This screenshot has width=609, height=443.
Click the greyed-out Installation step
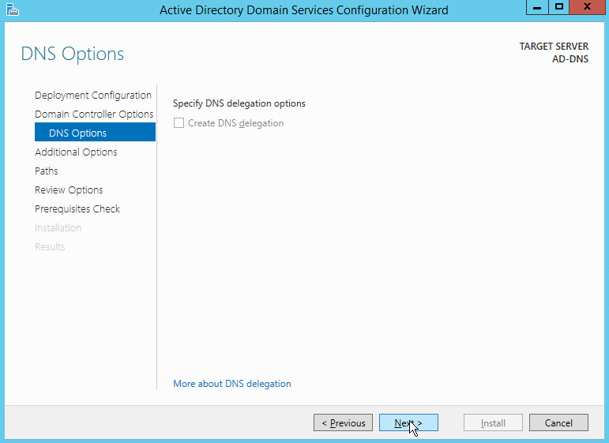pos(58,228)
